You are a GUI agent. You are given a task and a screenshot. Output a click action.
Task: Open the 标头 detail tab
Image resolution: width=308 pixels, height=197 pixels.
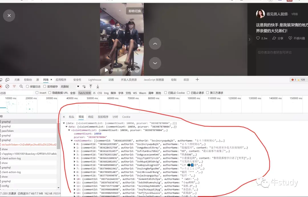[x=72, y=117]
